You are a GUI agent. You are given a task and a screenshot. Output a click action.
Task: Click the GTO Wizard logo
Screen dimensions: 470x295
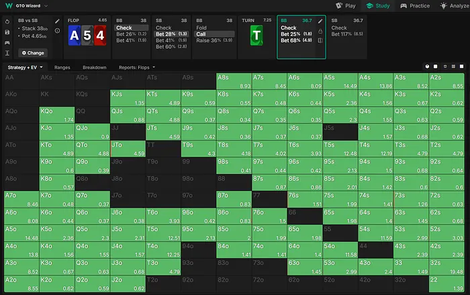coord(8,5)
